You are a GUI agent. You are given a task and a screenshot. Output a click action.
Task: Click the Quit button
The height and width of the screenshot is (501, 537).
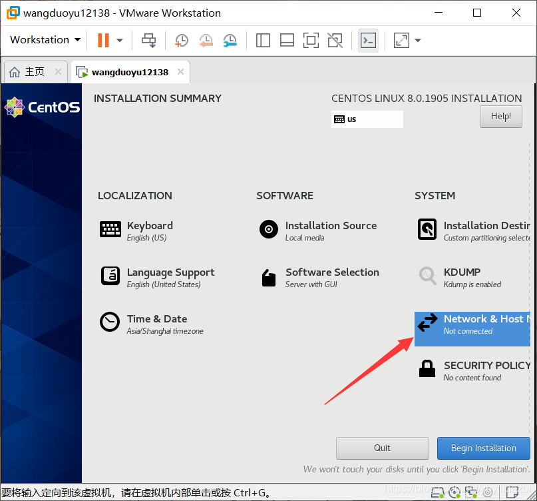(382, 448)
